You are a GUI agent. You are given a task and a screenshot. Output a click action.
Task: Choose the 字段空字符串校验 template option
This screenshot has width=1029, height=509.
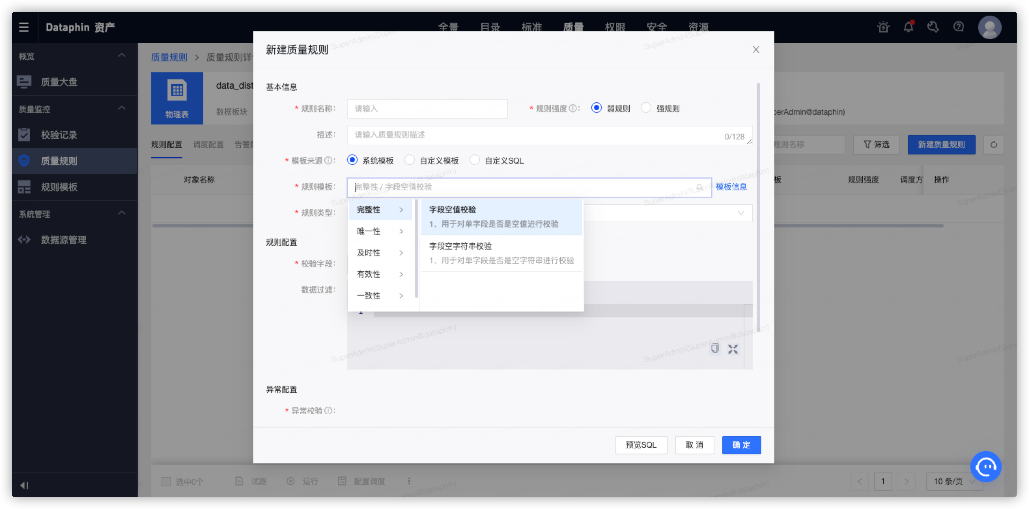[x=502, y=253]
